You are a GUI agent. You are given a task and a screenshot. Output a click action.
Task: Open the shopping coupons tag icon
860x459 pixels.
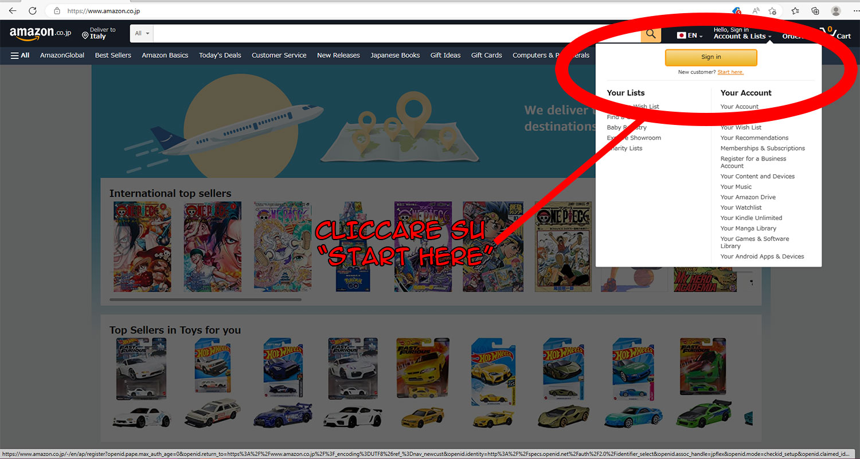pyautogui.click(x=737, y=11)
